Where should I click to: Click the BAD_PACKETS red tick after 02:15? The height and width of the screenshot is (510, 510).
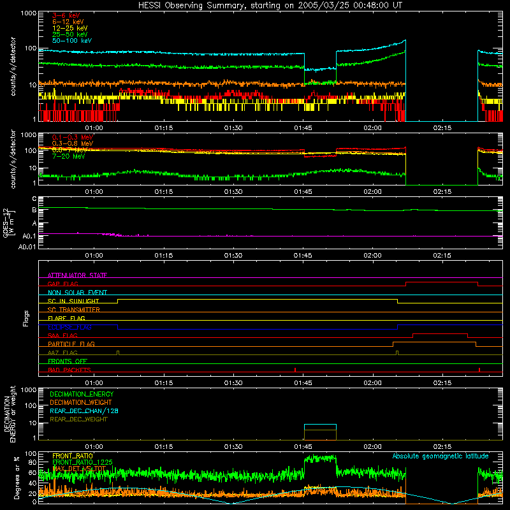click(x=479, y=370)
